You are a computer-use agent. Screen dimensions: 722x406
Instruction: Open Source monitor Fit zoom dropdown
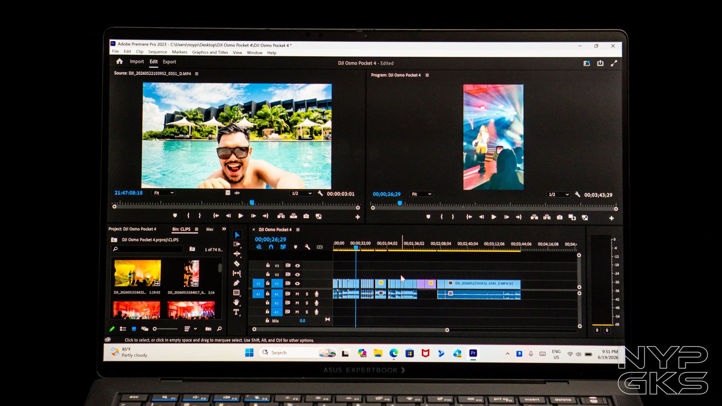pyautogui.click(x=163, y=193)
